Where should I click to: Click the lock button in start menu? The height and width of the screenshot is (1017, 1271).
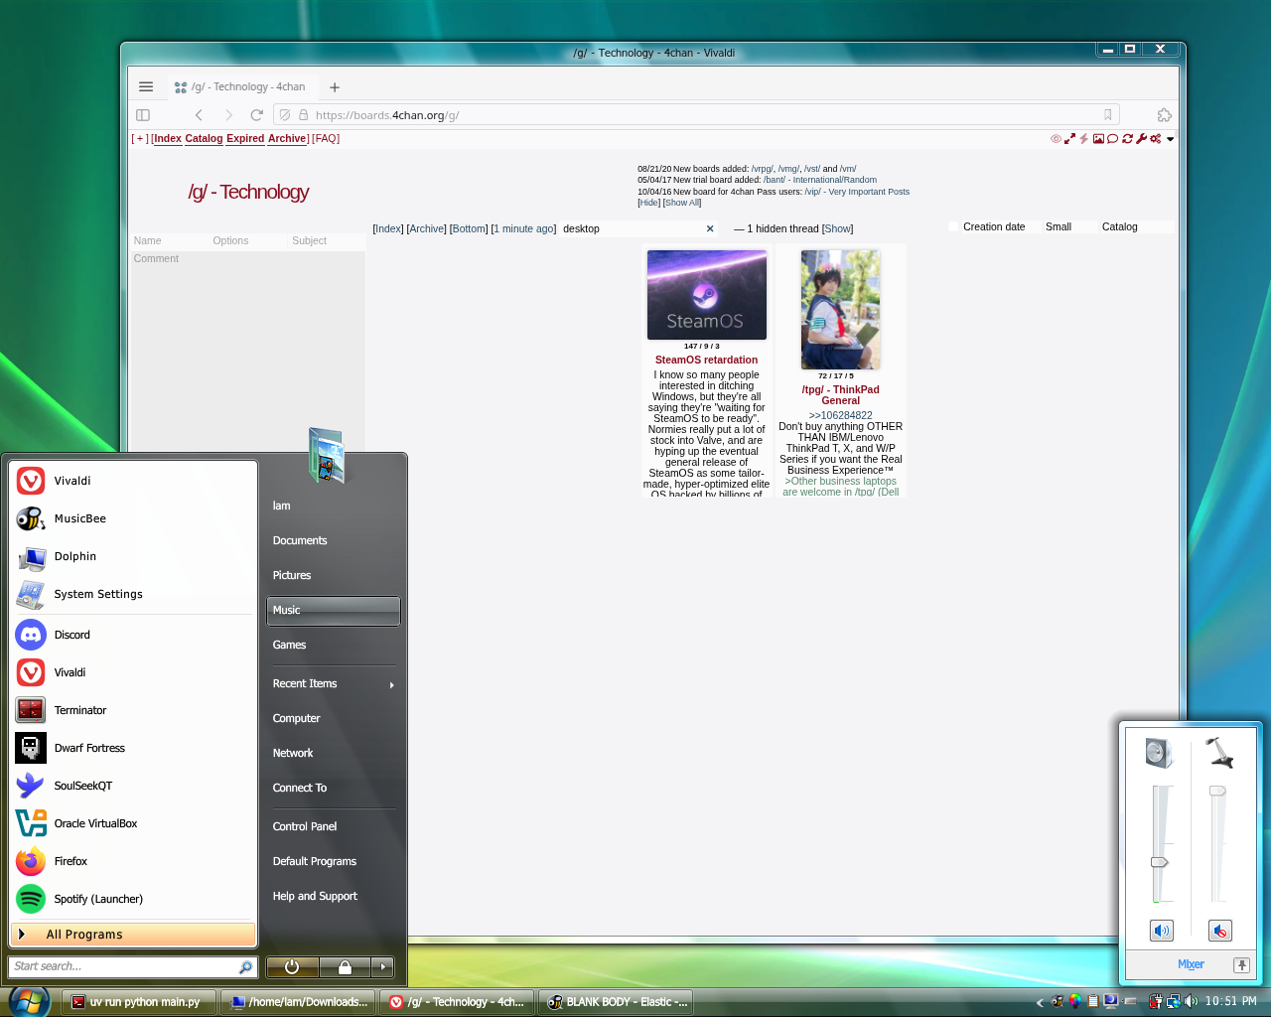coord(345,966)
